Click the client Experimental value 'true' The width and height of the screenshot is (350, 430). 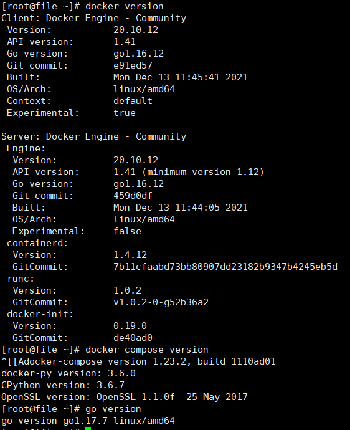pos(125,113)
